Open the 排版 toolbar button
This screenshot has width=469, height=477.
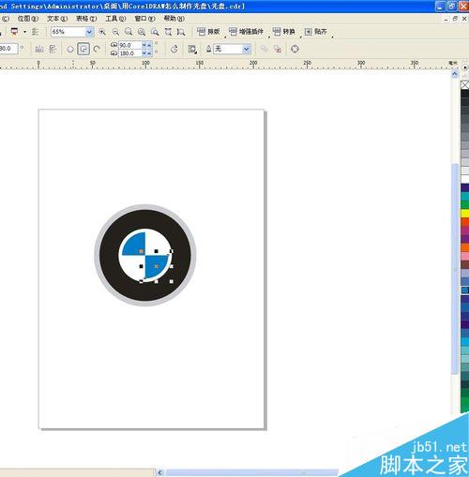208,32
